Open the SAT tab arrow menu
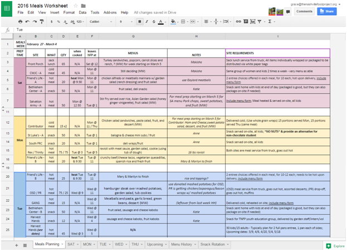 pos(77,244)
